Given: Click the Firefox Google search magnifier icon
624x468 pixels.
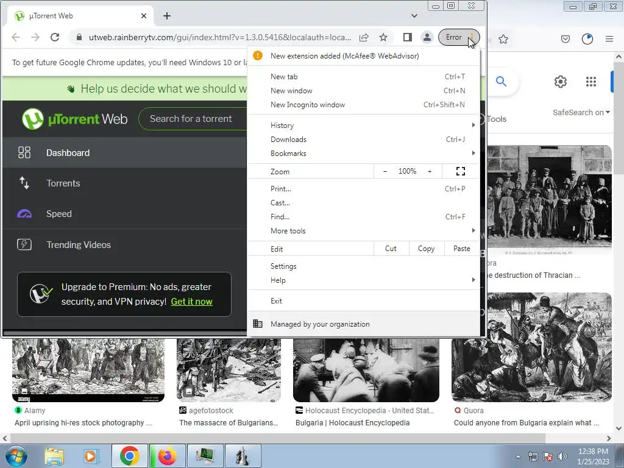Looking at the screenshot, I should (501, 82).
